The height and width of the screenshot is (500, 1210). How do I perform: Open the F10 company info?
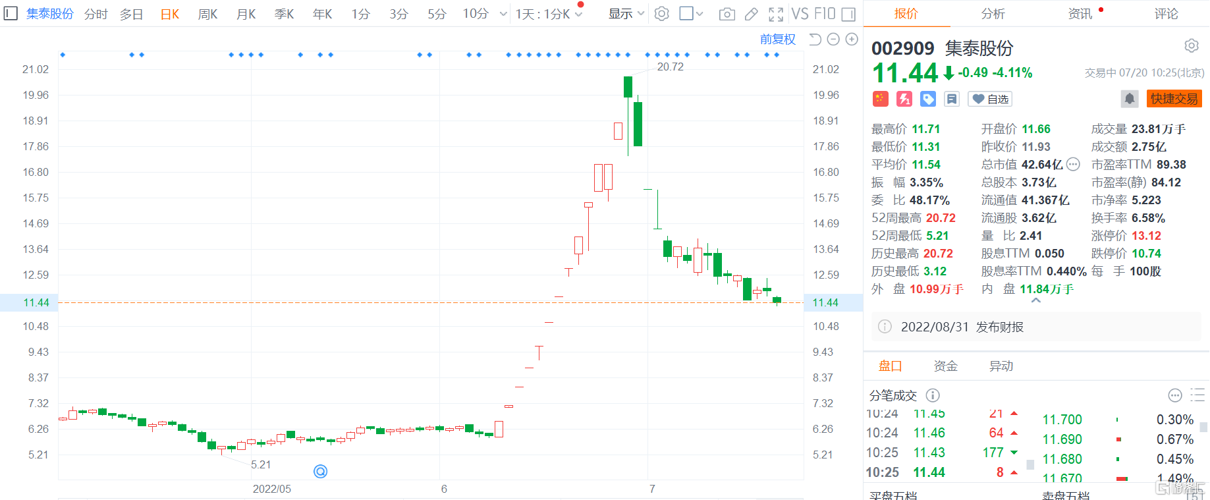point(825,14)
